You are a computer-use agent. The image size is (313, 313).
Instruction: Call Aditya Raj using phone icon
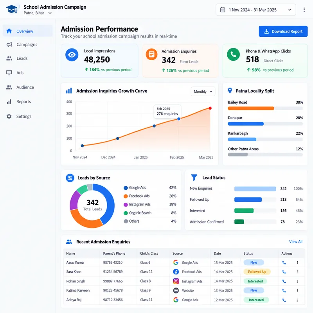pos(284,300)
